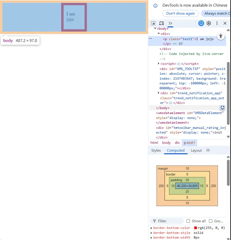The width and height of the screenshot is (231, 240).
Task: Click Don't show again button
Action: [x=180, y=13]
